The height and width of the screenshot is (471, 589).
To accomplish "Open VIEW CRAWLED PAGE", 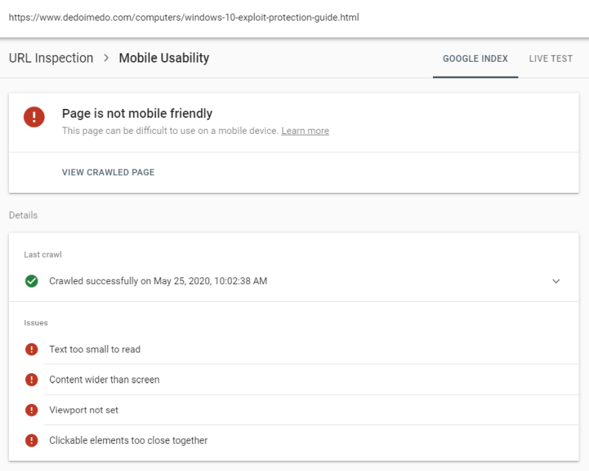I will click(108, 171).
